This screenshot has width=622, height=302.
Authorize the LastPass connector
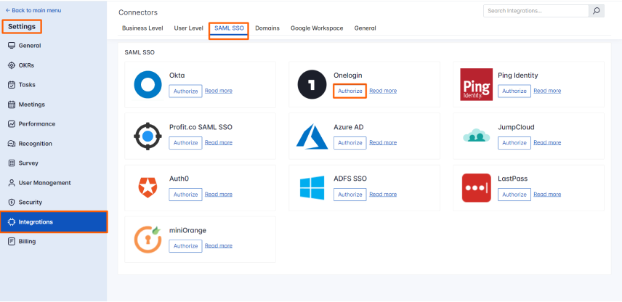514,195
